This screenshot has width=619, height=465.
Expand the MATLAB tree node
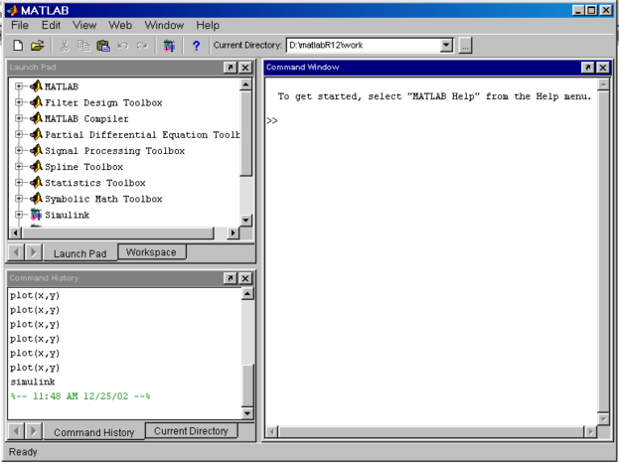(19, 86)
